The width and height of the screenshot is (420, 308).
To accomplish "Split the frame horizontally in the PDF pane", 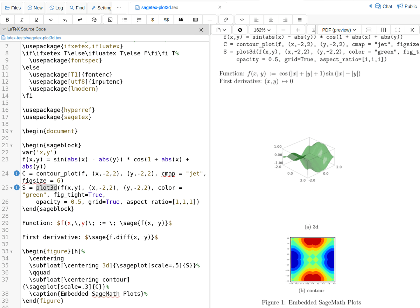I will (369, 30).
